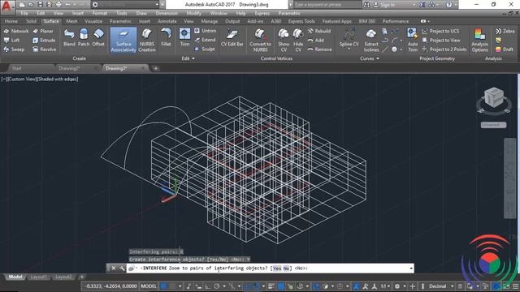Toggle Surface Associativity button

(123, 40)
